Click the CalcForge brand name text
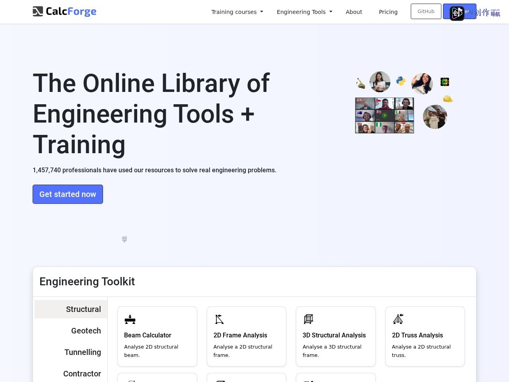 (x=71, y=12)
